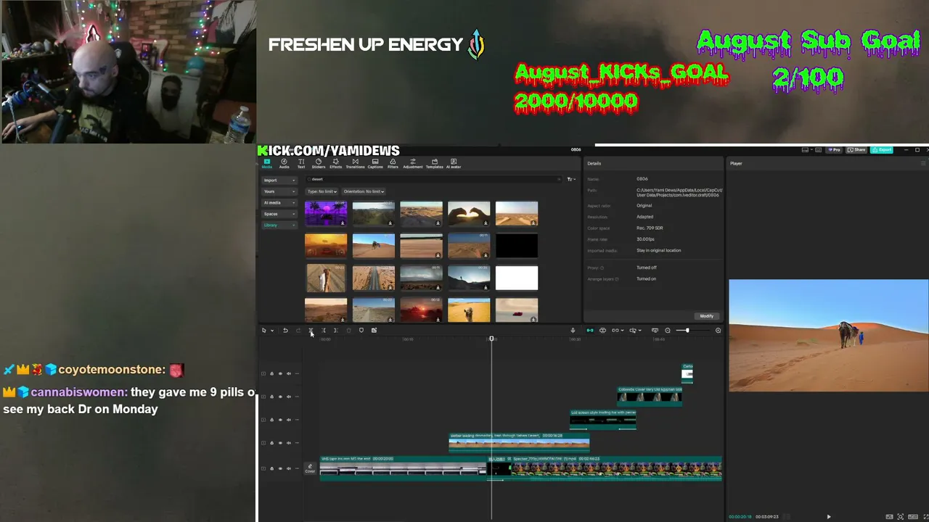Open the Templates tab
Image resolution: width=929 pixels, height=522 pixels.
pyautogui.click(x=434, y=164)
